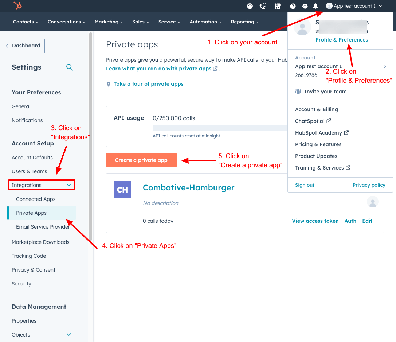Open Tracking Code settings

click(x=29, y=256)
